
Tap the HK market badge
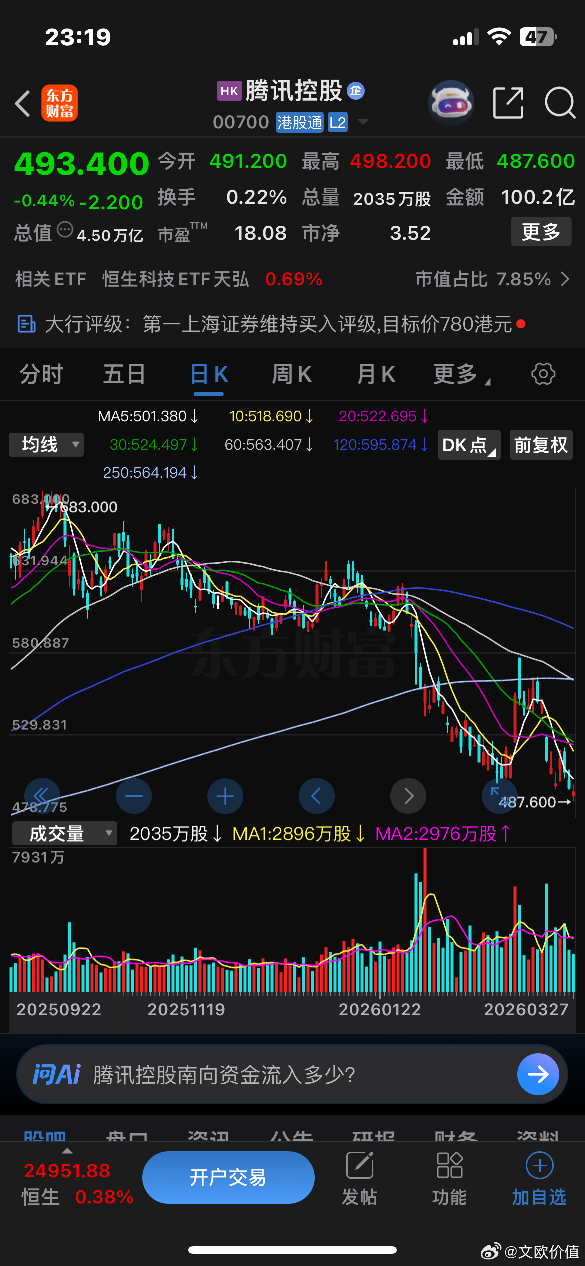229,91
